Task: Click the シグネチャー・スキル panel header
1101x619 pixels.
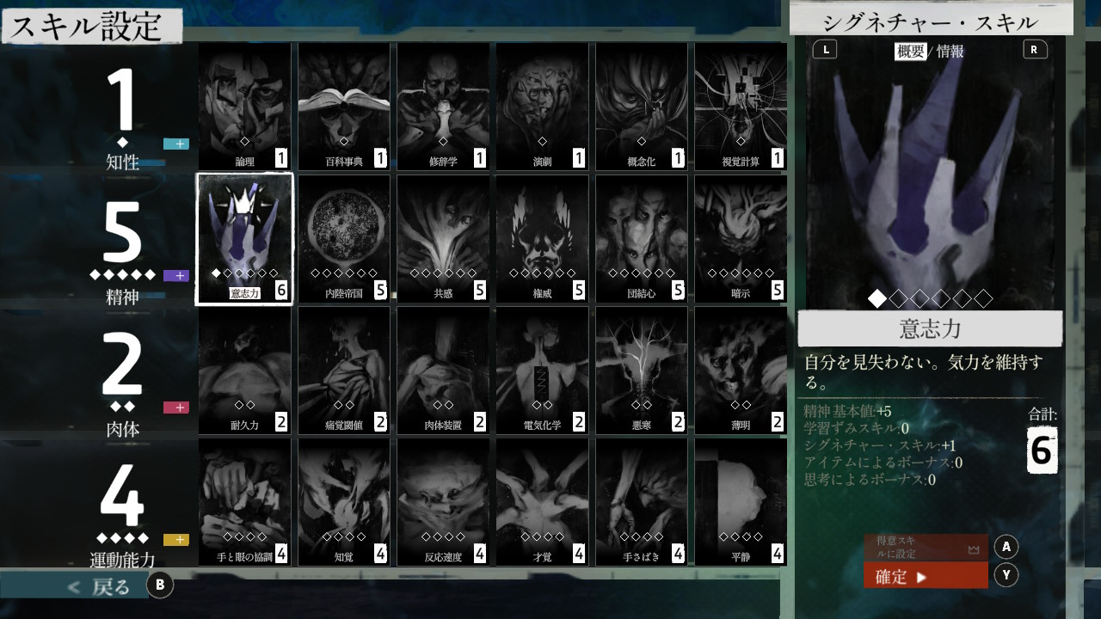Action: click(931, 20)
